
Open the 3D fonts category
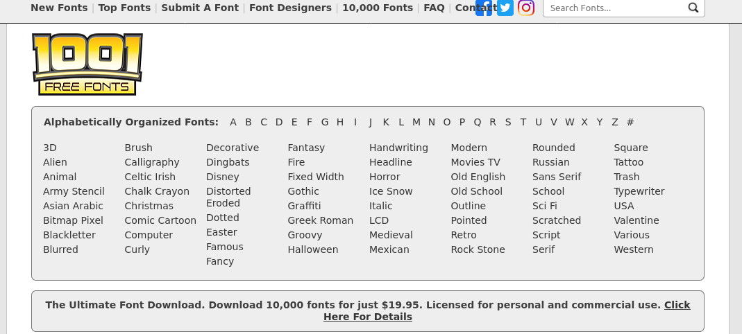coord(50,148)
